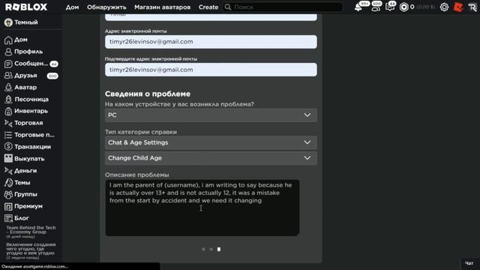Open messages icon with 44 badge
The image size is (480, 270).
tap(390, 7)
